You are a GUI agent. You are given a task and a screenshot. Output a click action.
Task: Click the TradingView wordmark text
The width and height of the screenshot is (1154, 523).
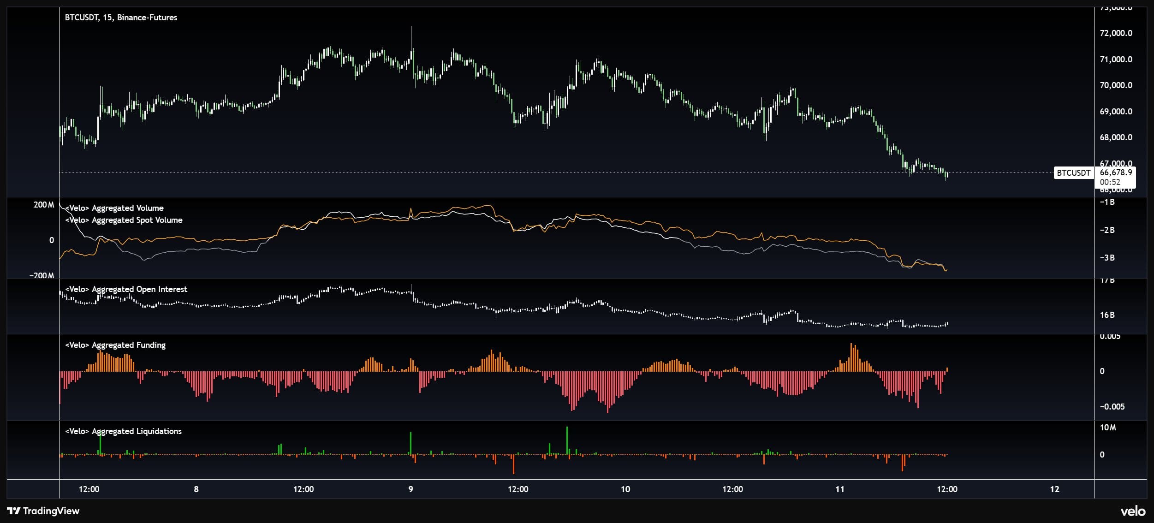click(x=51, y=511)
